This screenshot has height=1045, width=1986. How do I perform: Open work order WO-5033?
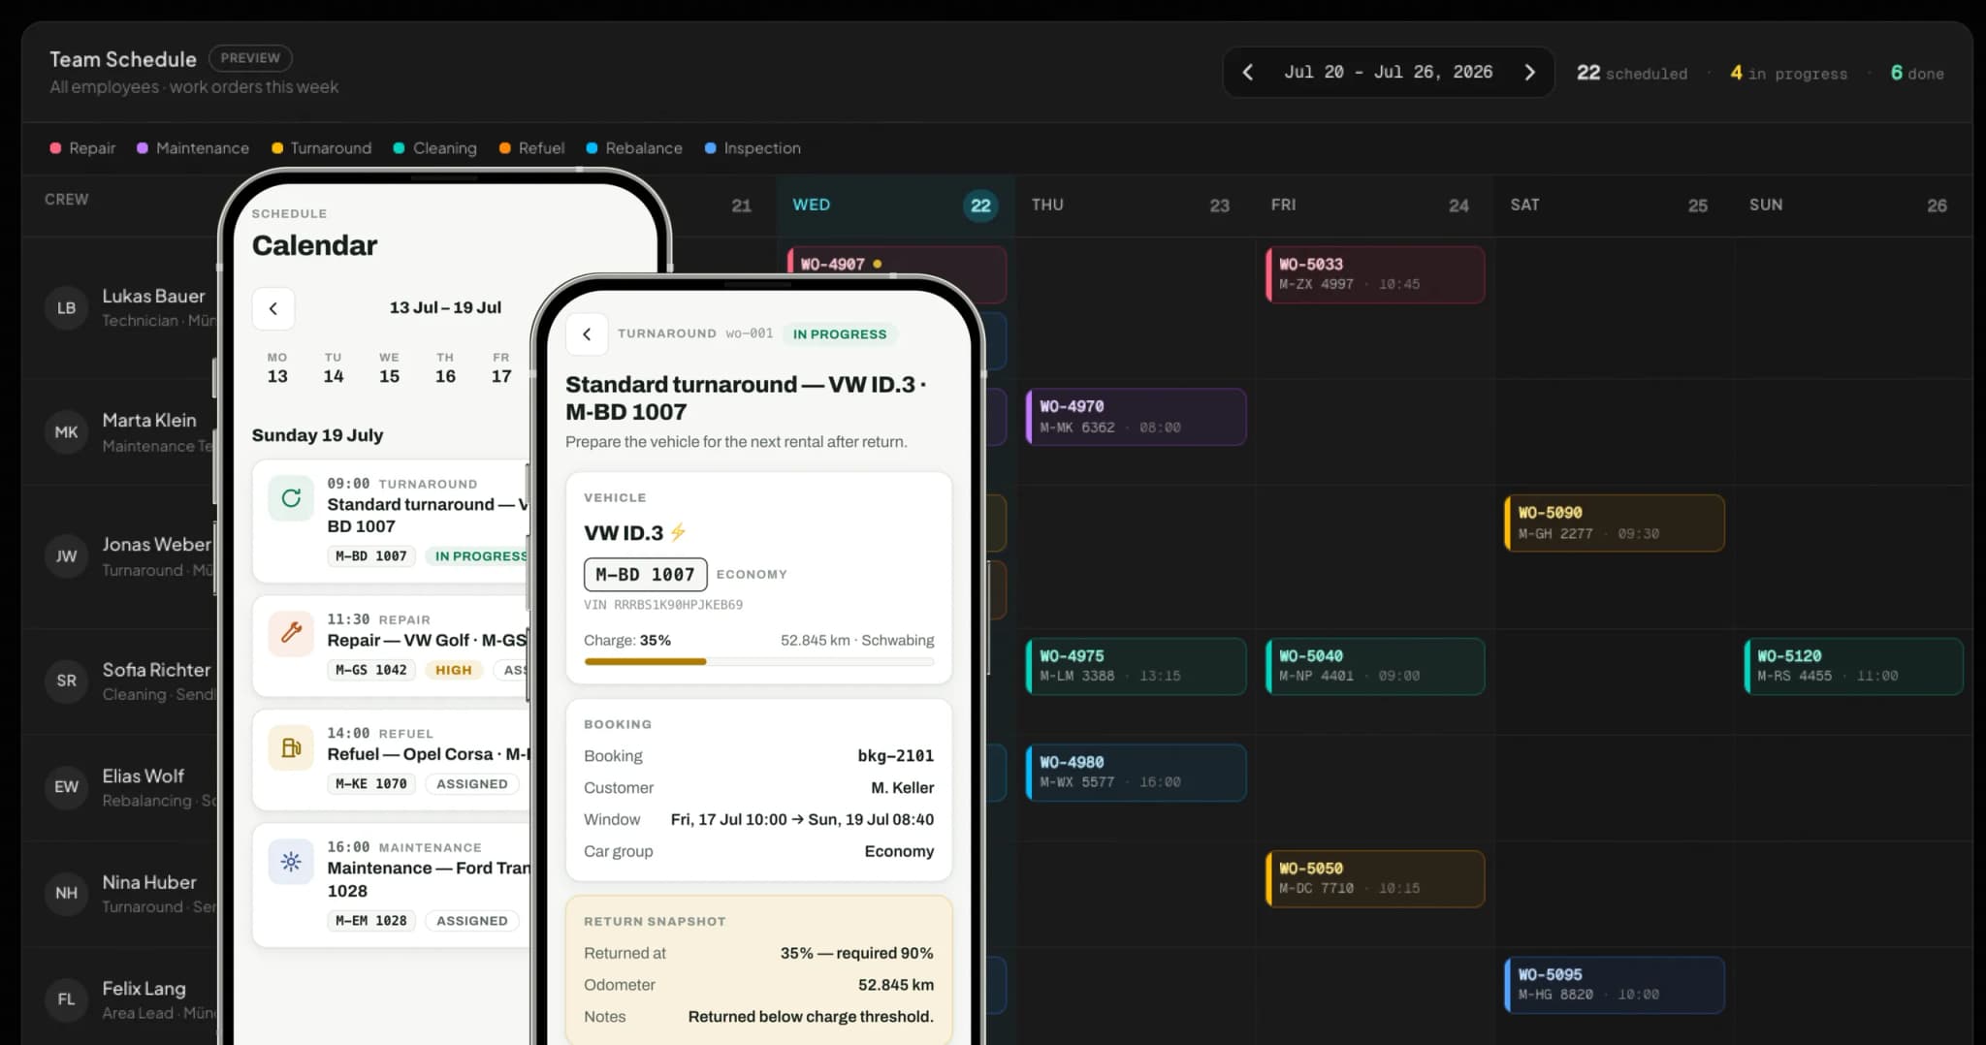(1375, 274)
